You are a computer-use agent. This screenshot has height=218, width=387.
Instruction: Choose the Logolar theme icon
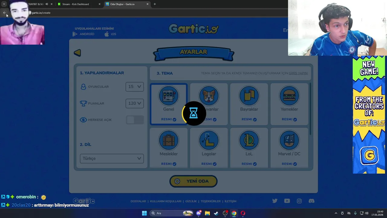209,148
